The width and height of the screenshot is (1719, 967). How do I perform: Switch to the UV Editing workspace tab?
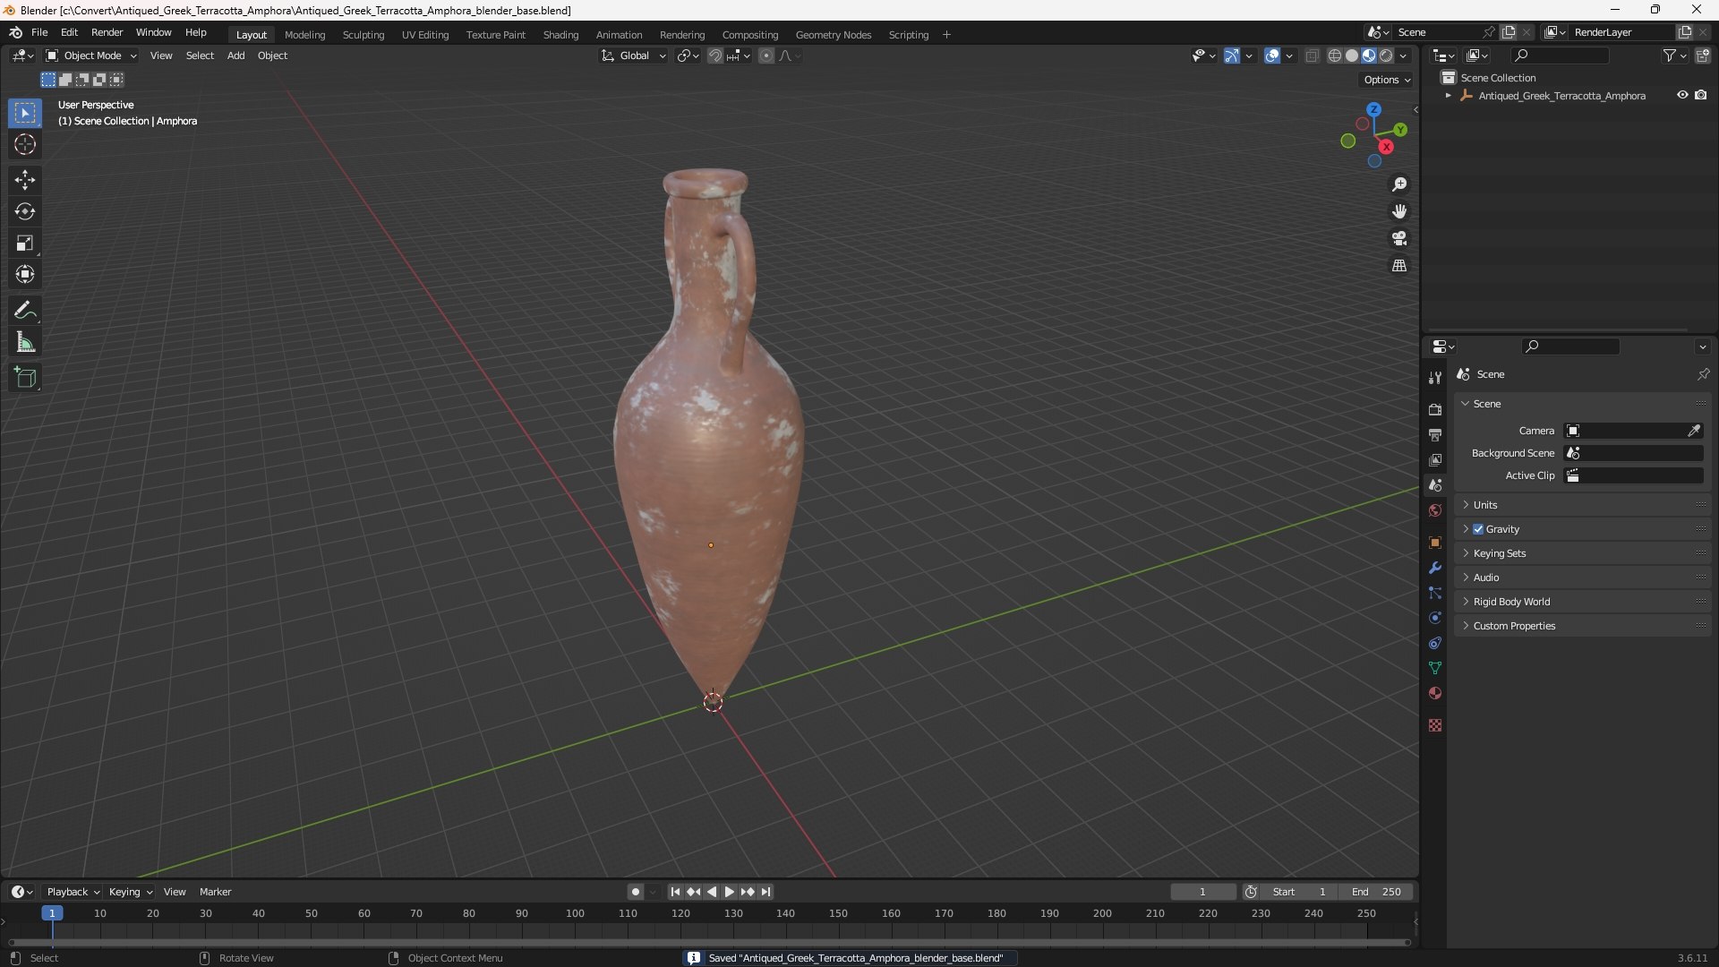425,35
